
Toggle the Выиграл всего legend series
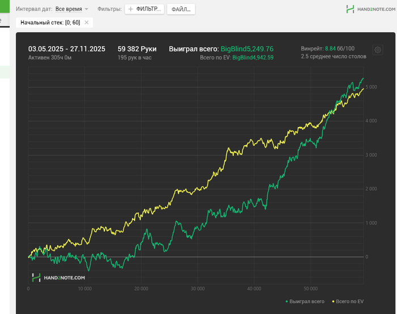[305, 302]
